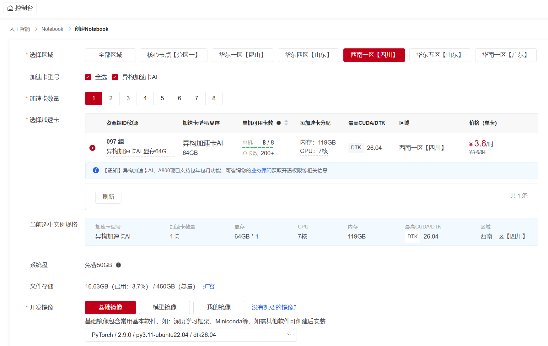548x346 pixels.
Task: Expand the image dropdown chevron arrow
Action: pos(289,334)
